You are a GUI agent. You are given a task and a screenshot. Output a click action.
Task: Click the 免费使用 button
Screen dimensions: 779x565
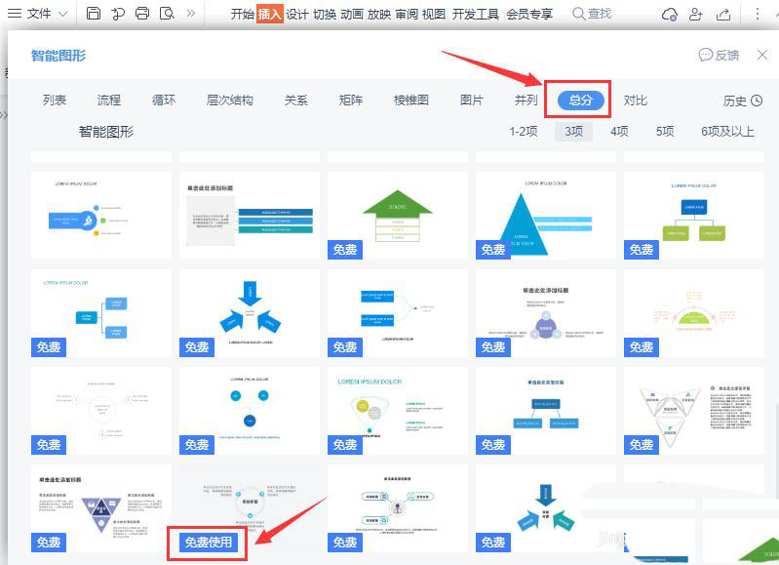[209, 543]
